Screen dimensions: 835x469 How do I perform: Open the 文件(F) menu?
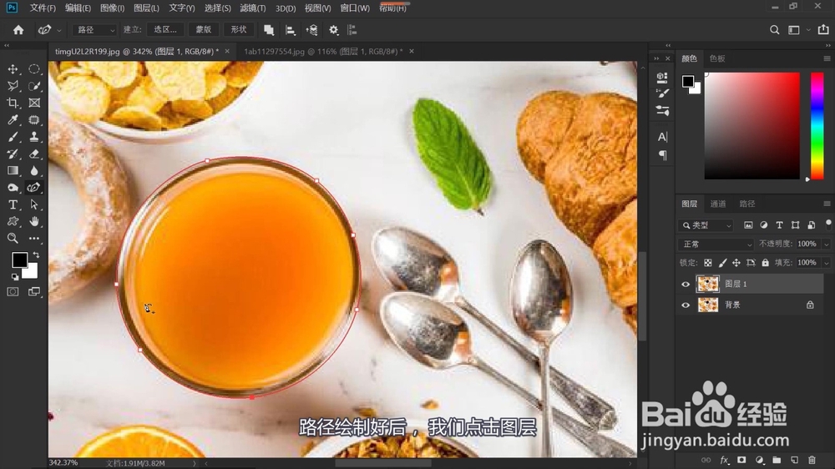[x=43, y=8]
